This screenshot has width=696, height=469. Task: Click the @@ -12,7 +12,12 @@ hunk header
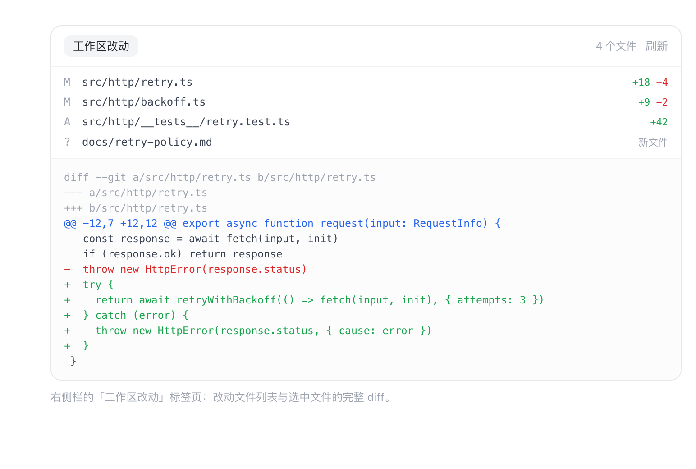pyautogui.click(x=282, y=223)
